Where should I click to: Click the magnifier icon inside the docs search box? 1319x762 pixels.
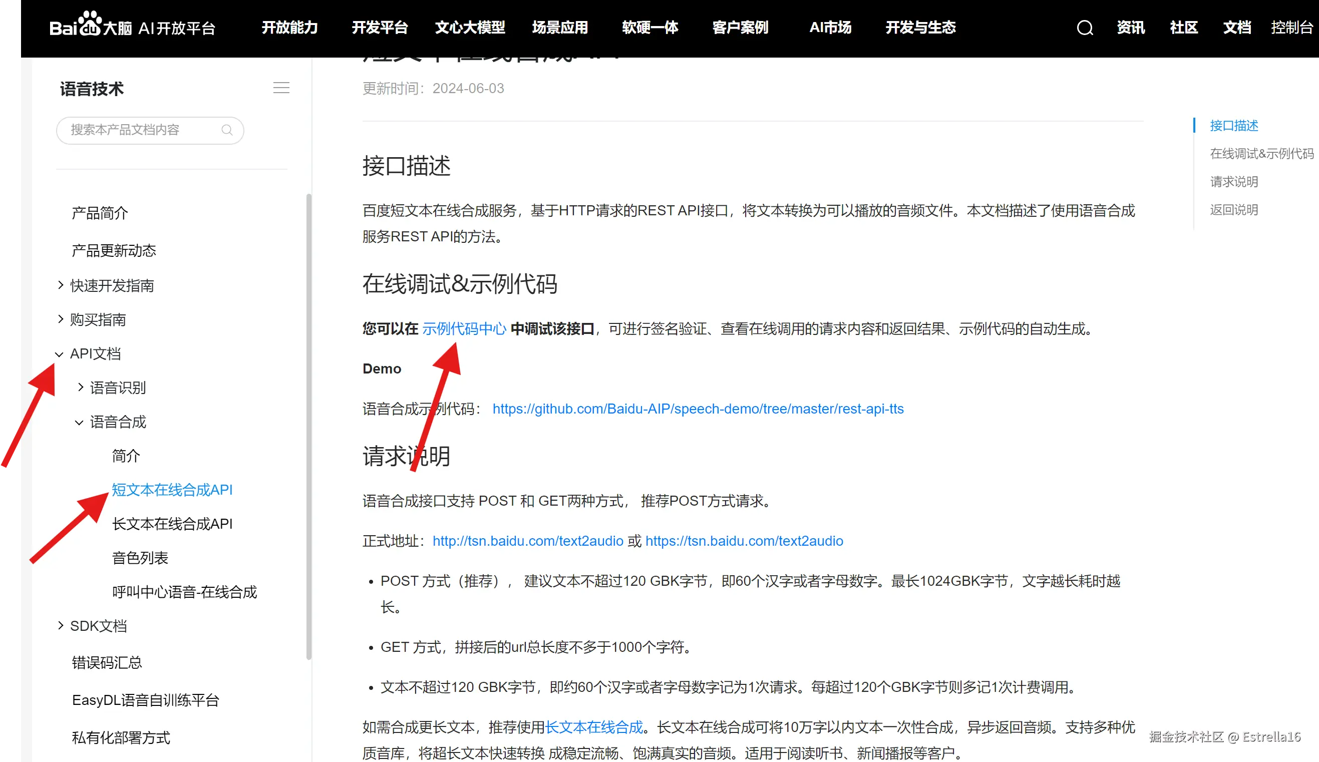pos(227,130)
